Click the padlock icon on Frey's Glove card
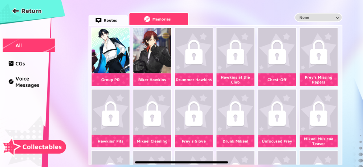The height and width of the screenshot is (167, 363). 194,114
